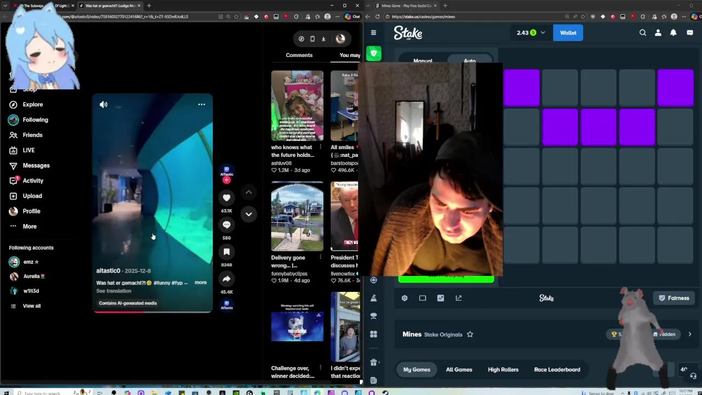Open Stake notifications bell

point(673,33)
